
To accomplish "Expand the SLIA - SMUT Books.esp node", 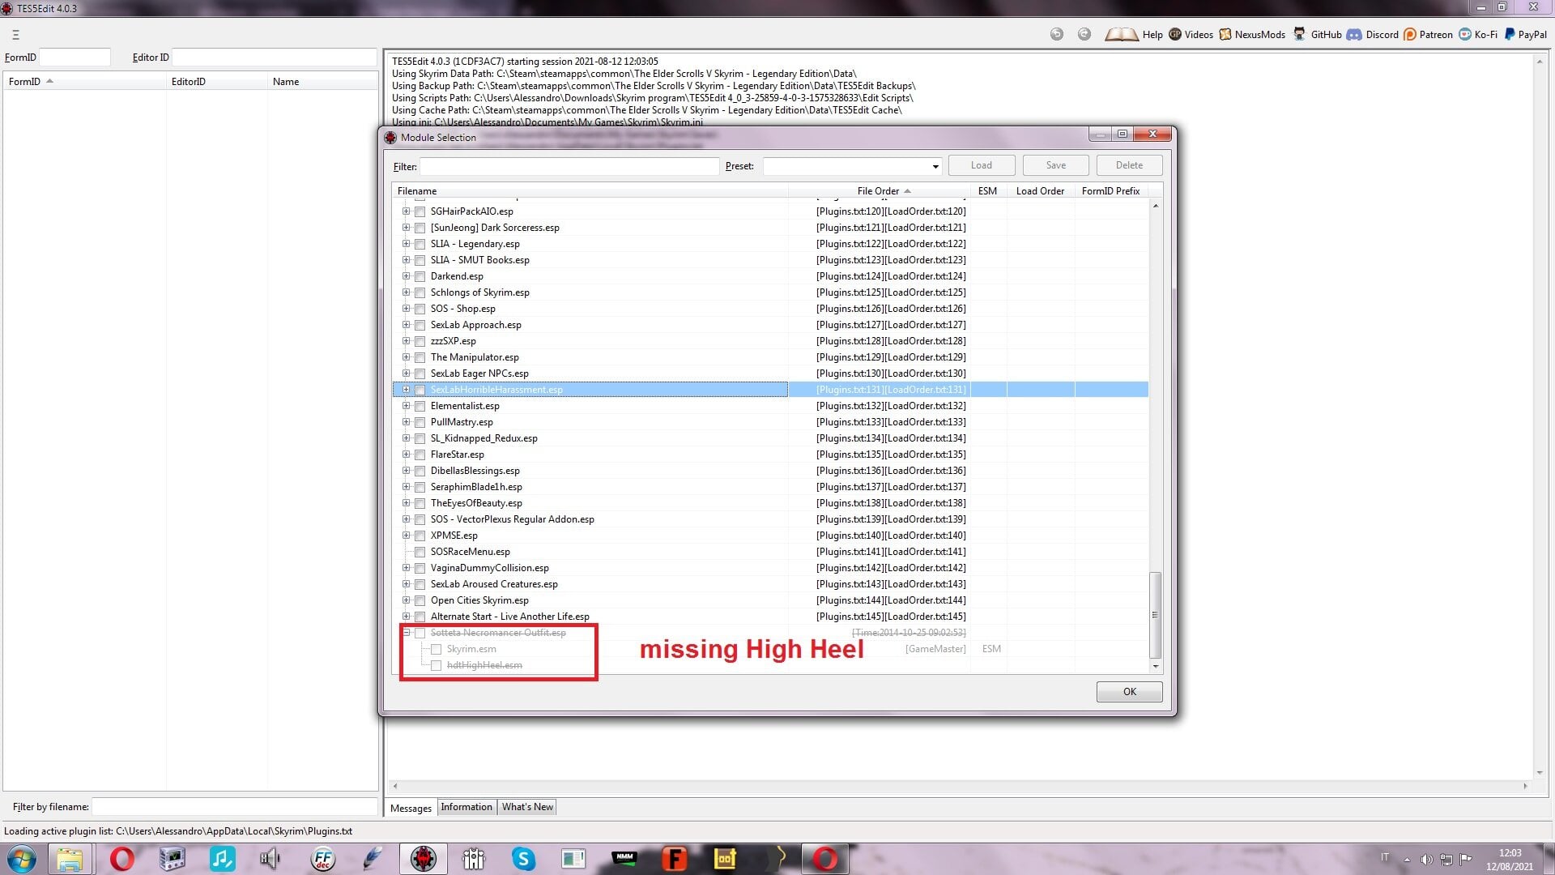I will click(x=406, y=260).
